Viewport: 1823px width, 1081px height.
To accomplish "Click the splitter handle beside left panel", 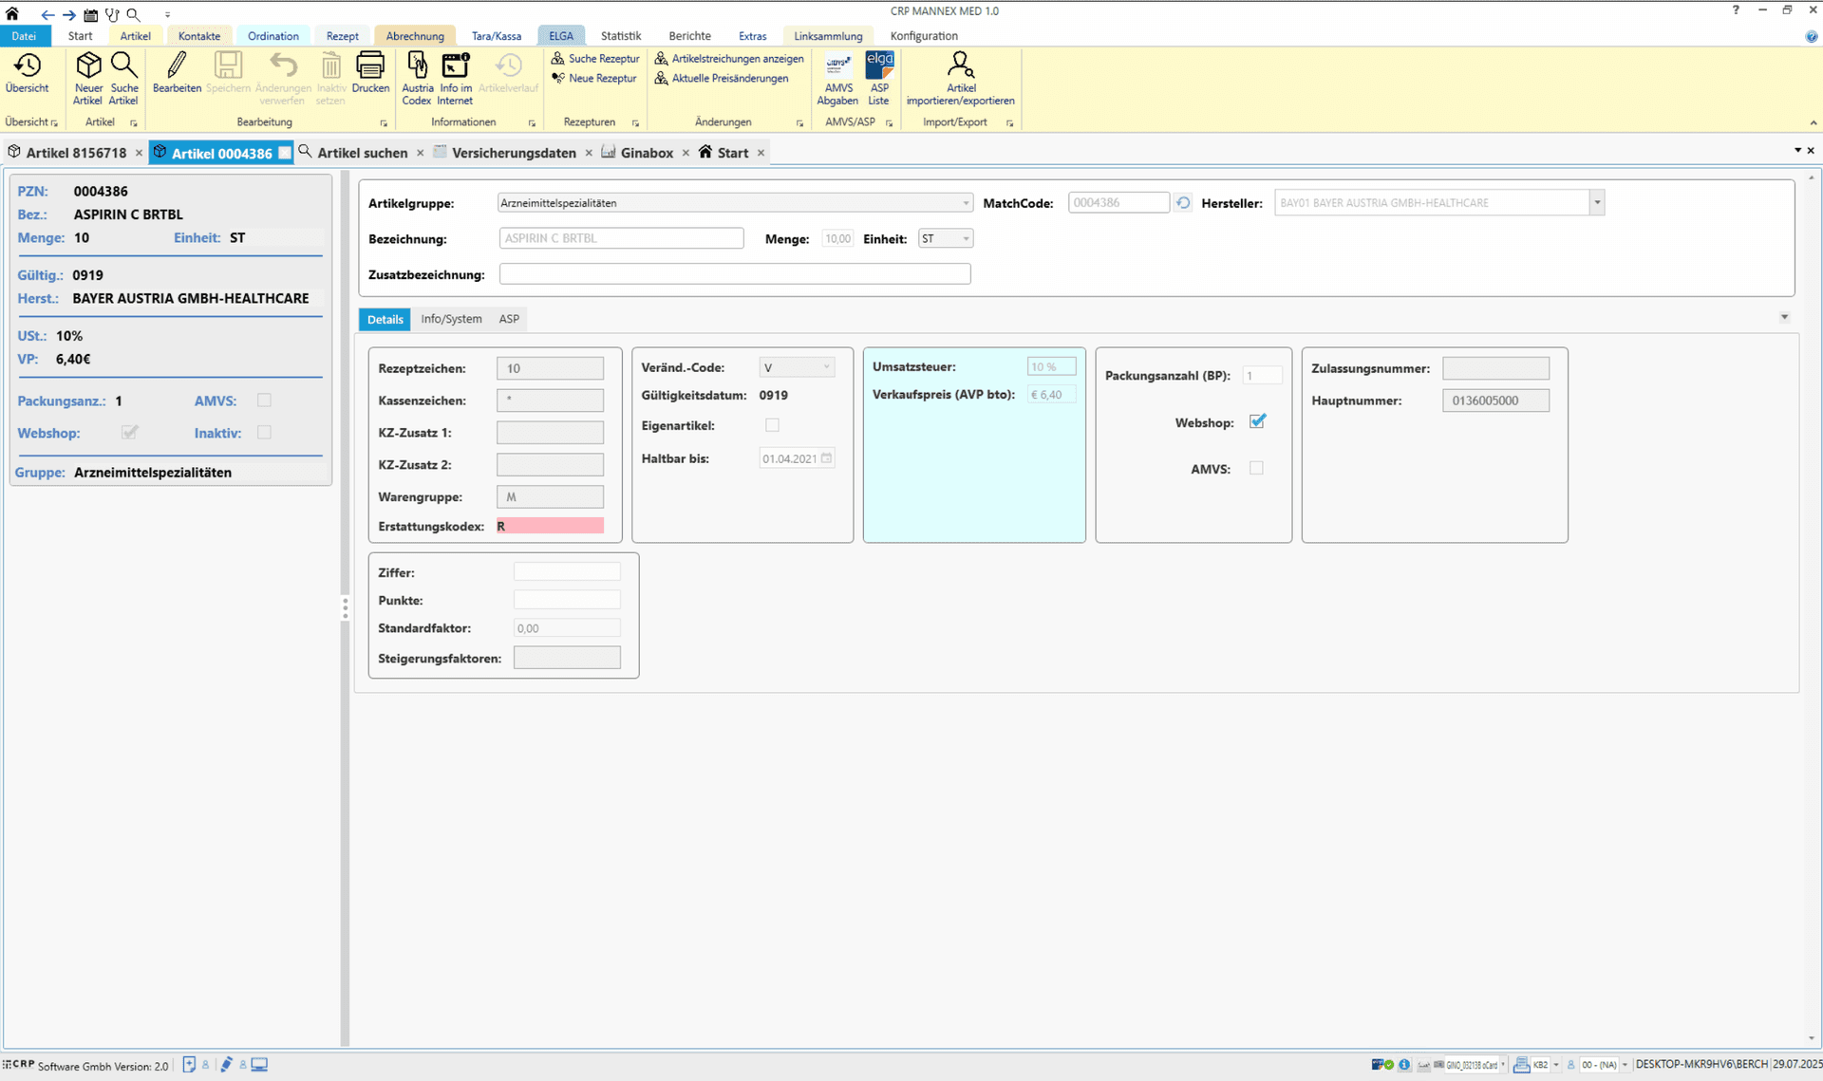I will click(x=345, y=607).
